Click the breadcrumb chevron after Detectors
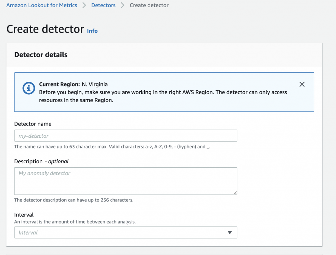Viewport: 336px width, 255px height. coord(123,5)
